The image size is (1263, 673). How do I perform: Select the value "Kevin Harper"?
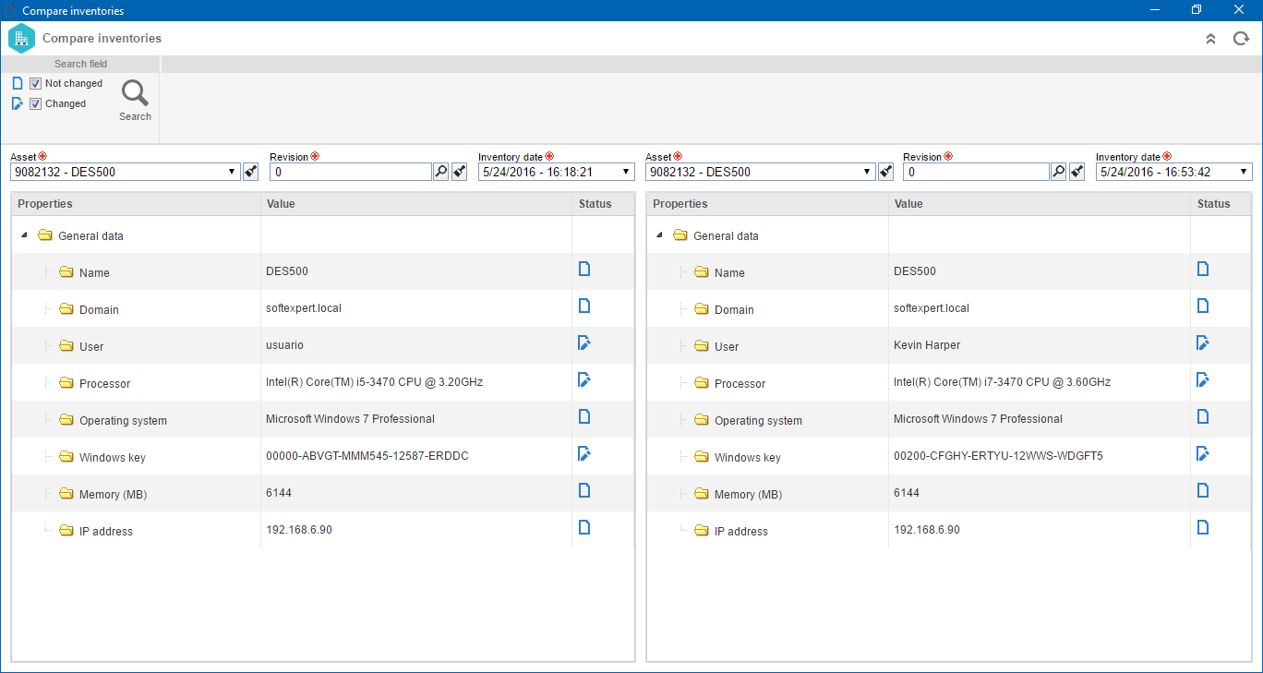927,345
